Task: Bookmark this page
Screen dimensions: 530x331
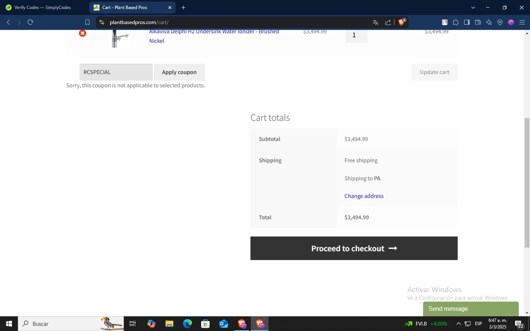Action: point(87,22)
